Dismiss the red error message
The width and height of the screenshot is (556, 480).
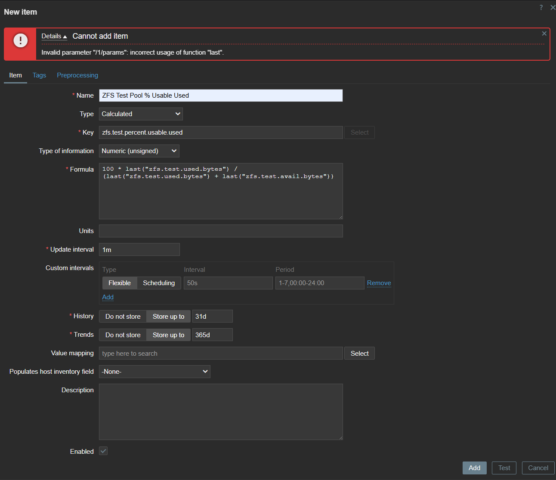544,34
